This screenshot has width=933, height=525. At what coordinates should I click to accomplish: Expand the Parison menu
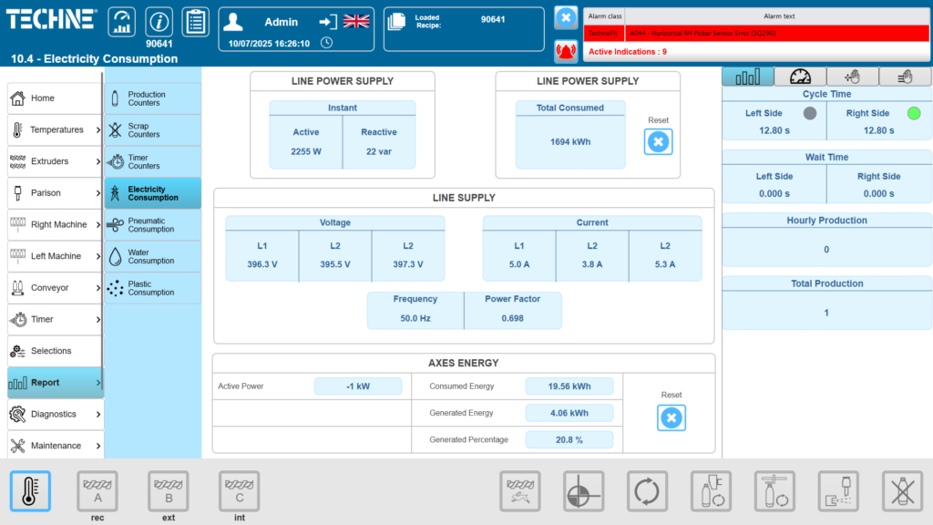pos(55,193)
